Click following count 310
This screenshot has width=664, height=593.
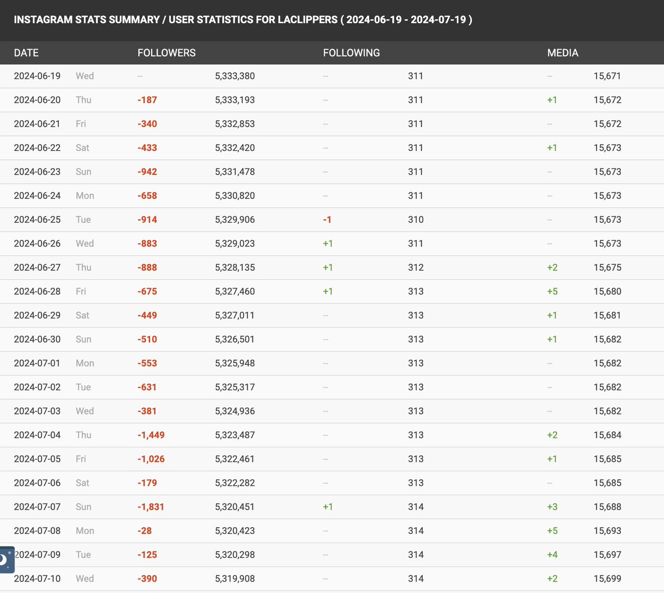coord(416,220)
